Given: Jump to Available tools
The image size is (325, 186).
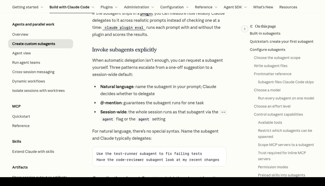Looking at the screenshot, I should pyautogui.click(x=270, y=122).
